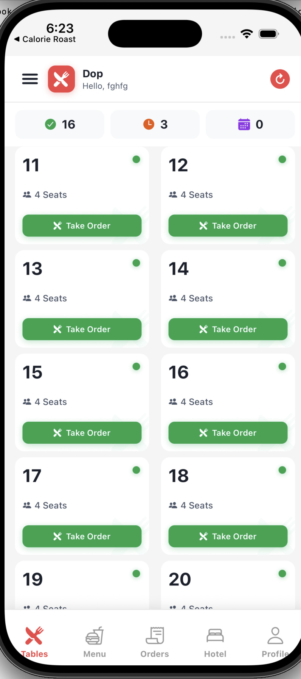Screen dimensions: 301x679
Task: Tap the green checkmark available tables count
Action: (60, 124)
